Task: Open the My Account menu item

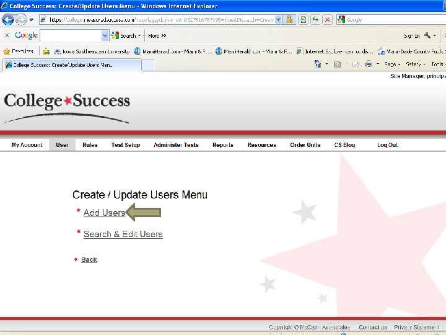Action: click(x=27, y=145)
